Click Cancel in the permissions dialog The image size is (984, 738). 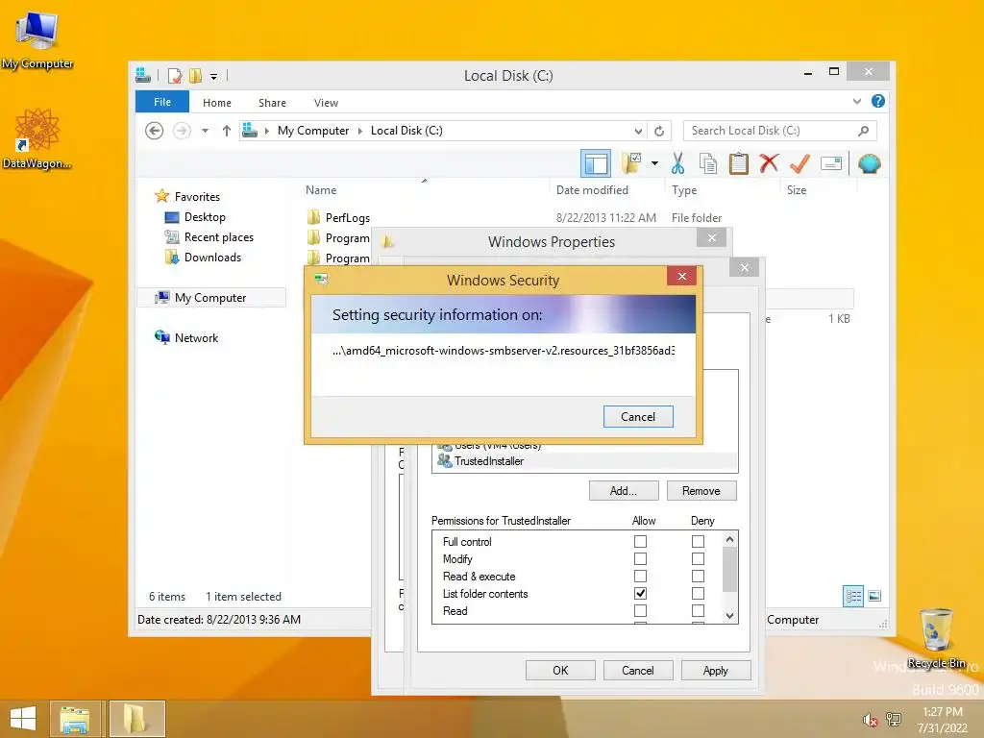click(x=638, y=670)
